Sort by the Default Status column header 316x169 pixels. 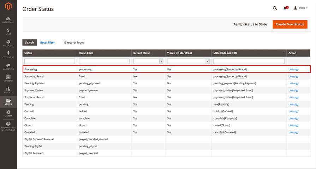point(148,53)
